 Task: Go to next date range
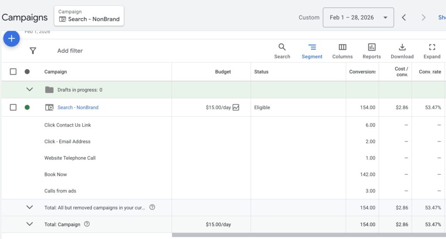click(423, 17)
